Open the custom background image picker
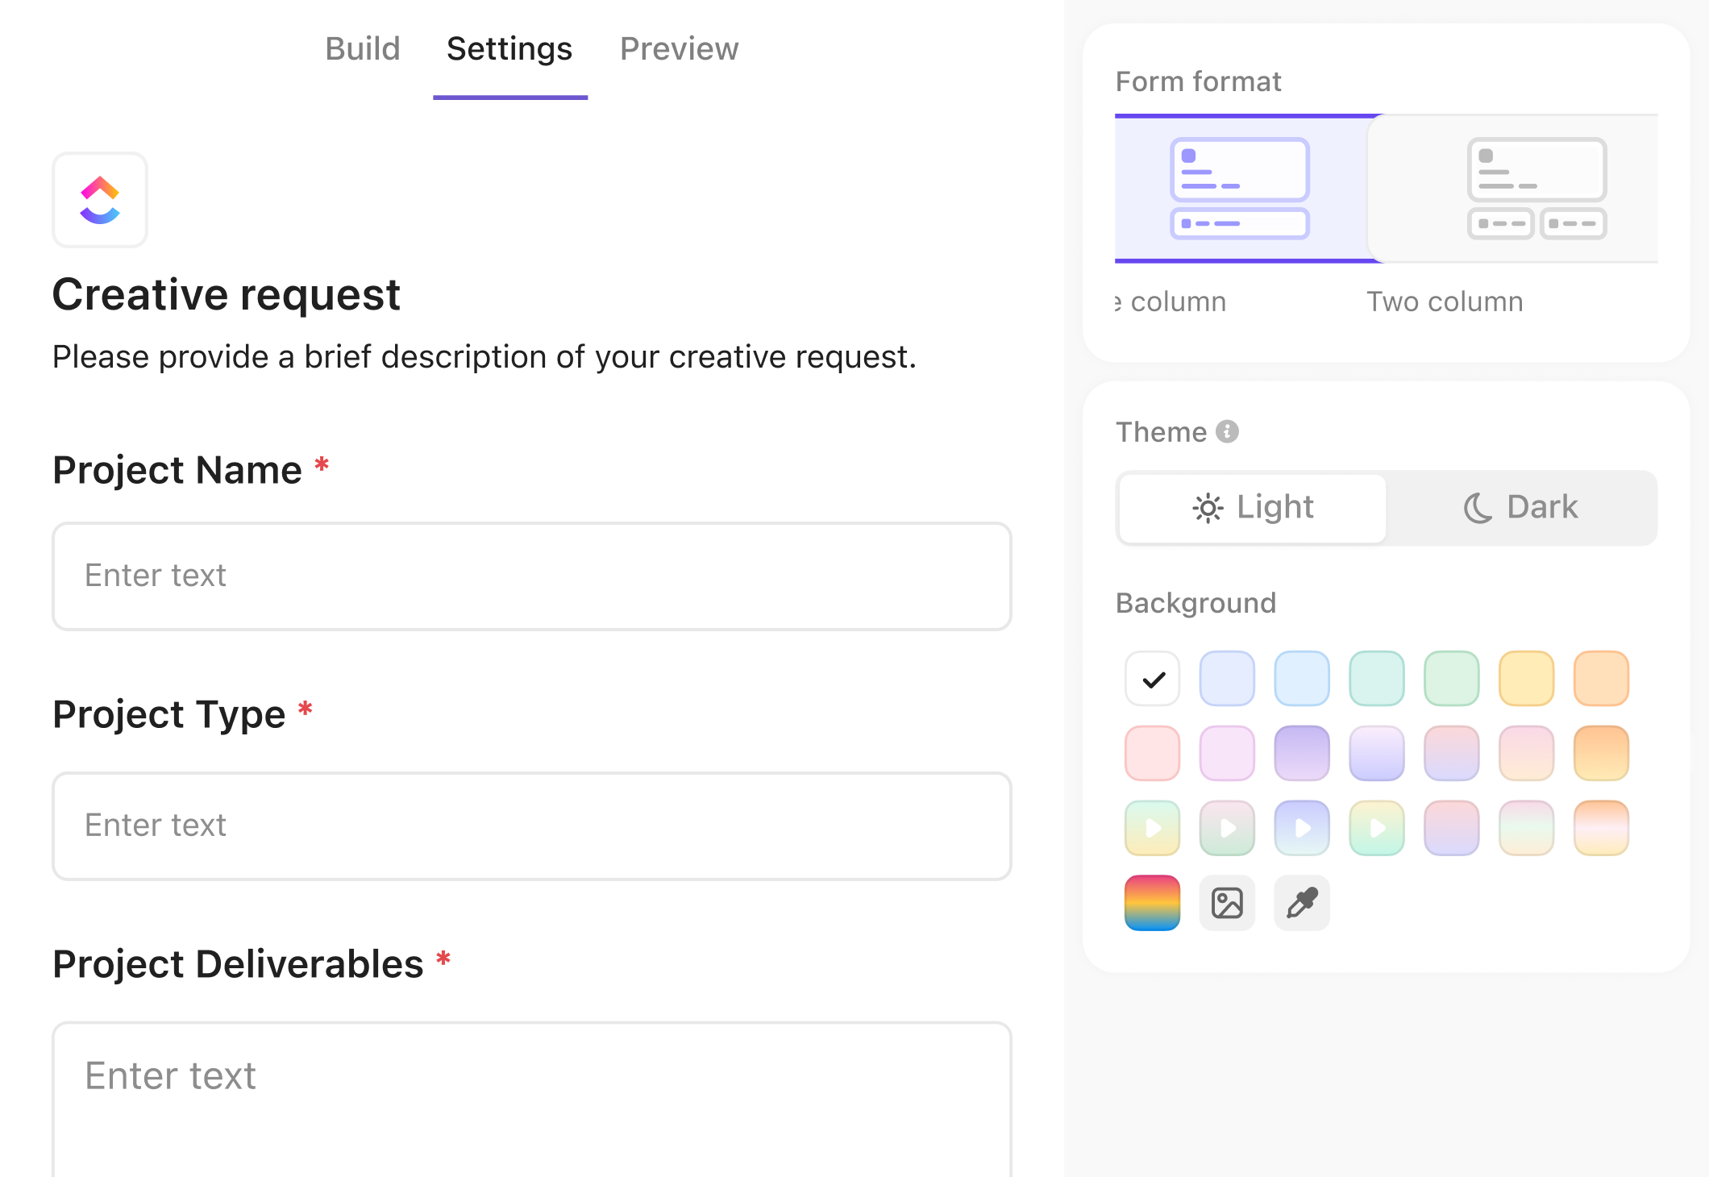This screenshot has height=1177, width=1709. click(x=1228, y=903)
